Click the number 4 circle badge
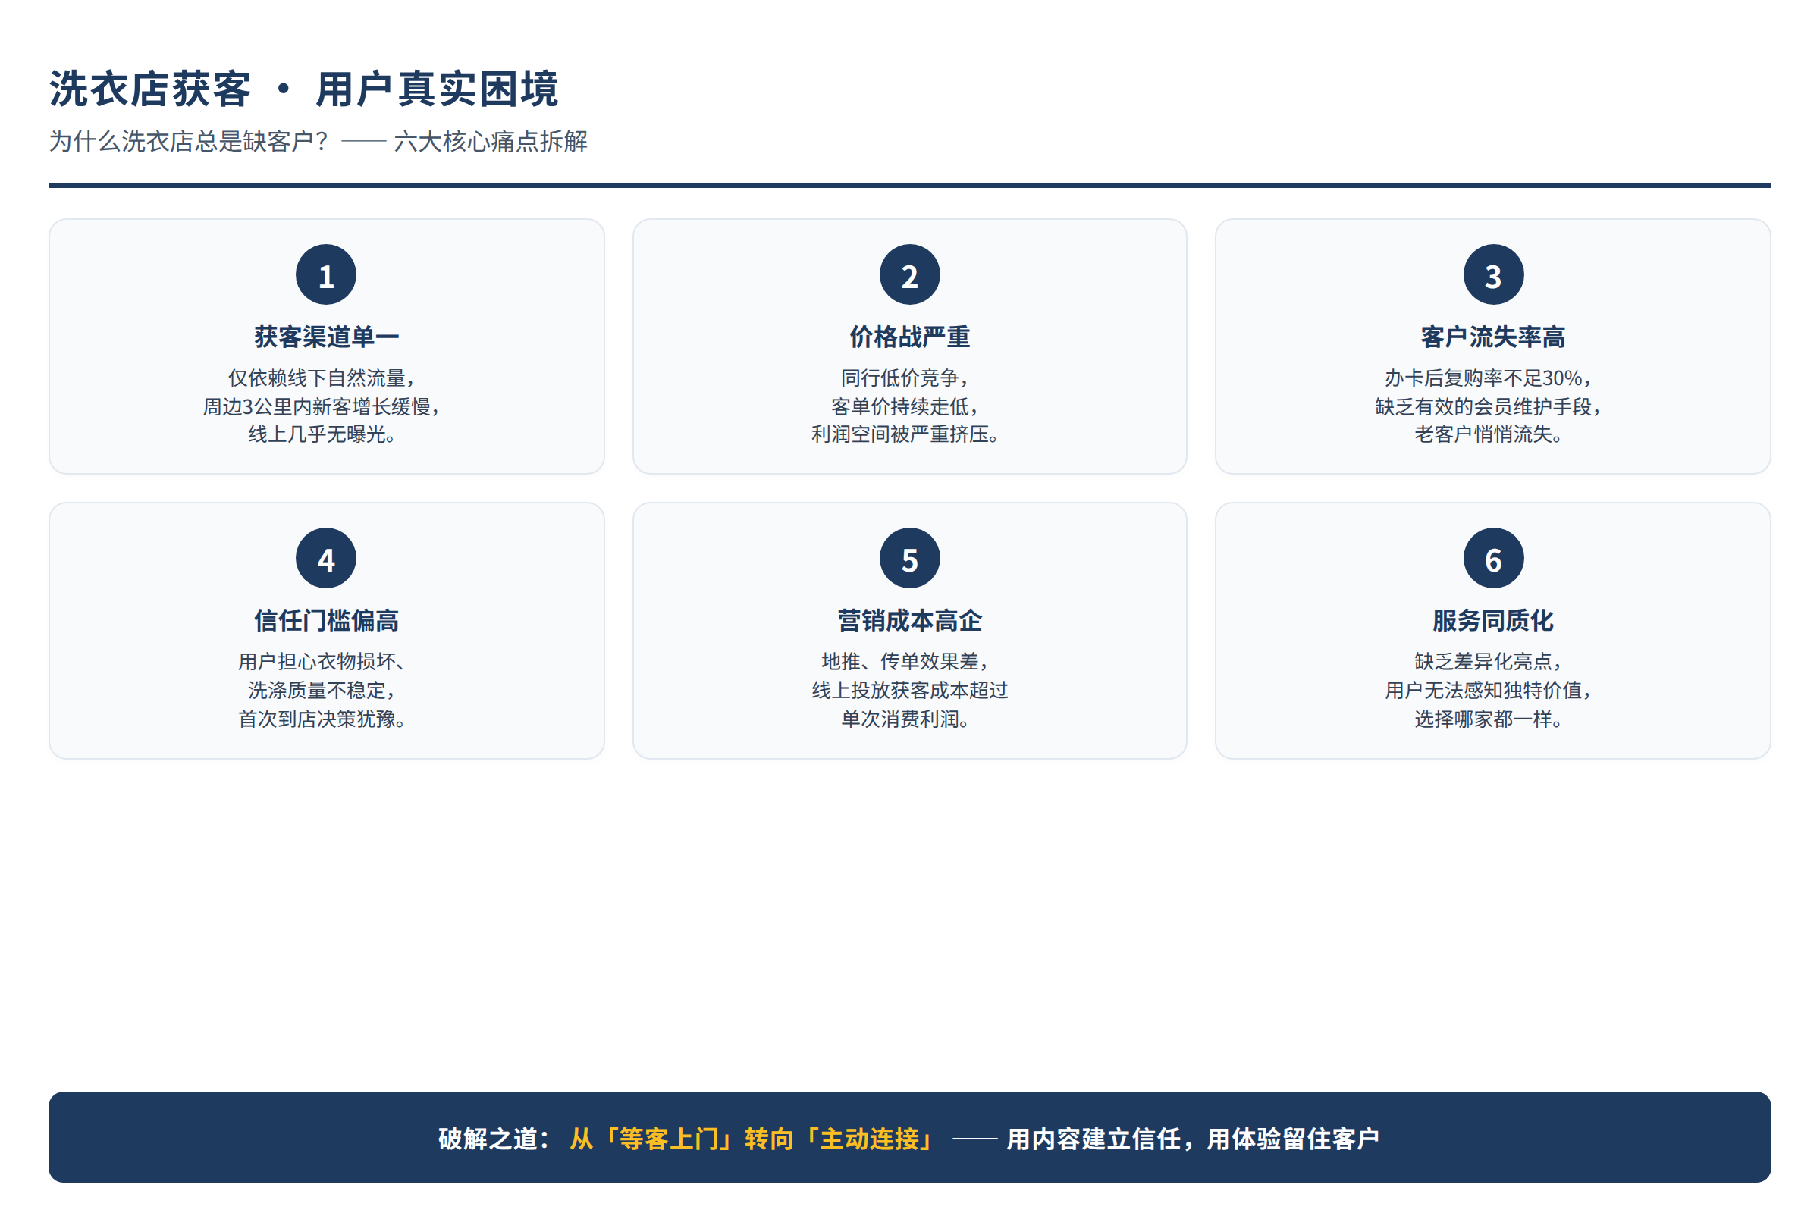 click(326, 559)
